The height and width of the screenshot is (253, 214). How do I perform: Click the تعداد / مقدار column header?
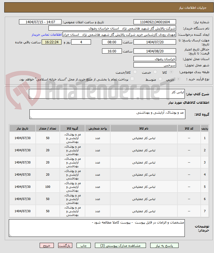48,128
